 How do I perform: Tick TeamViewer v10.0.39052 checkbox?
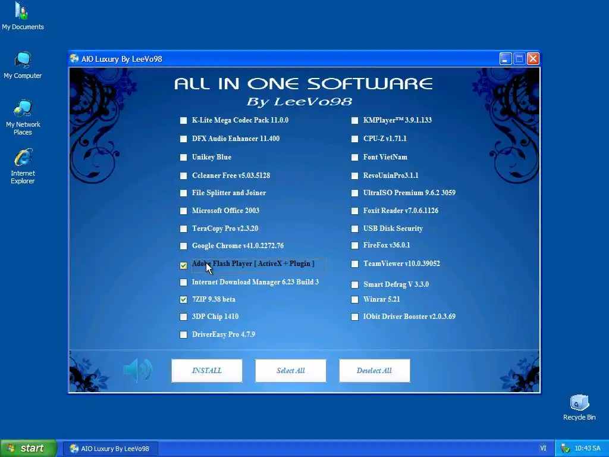[354, 264]
